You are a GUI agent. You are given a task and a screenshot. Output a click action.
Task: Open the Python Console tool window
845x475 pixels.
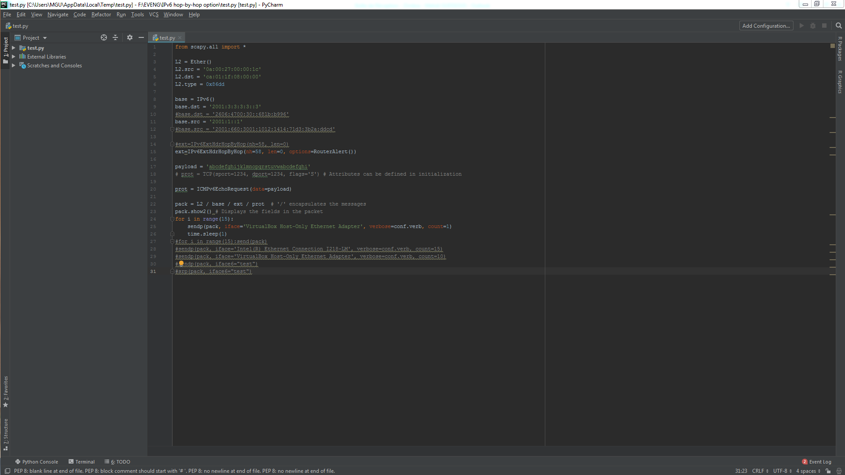37,462
